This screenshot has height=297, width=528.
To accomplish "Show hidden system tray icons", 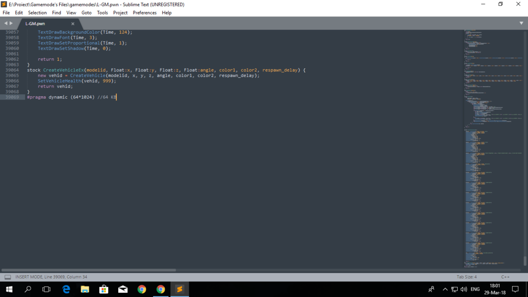I will click(445, 289).
